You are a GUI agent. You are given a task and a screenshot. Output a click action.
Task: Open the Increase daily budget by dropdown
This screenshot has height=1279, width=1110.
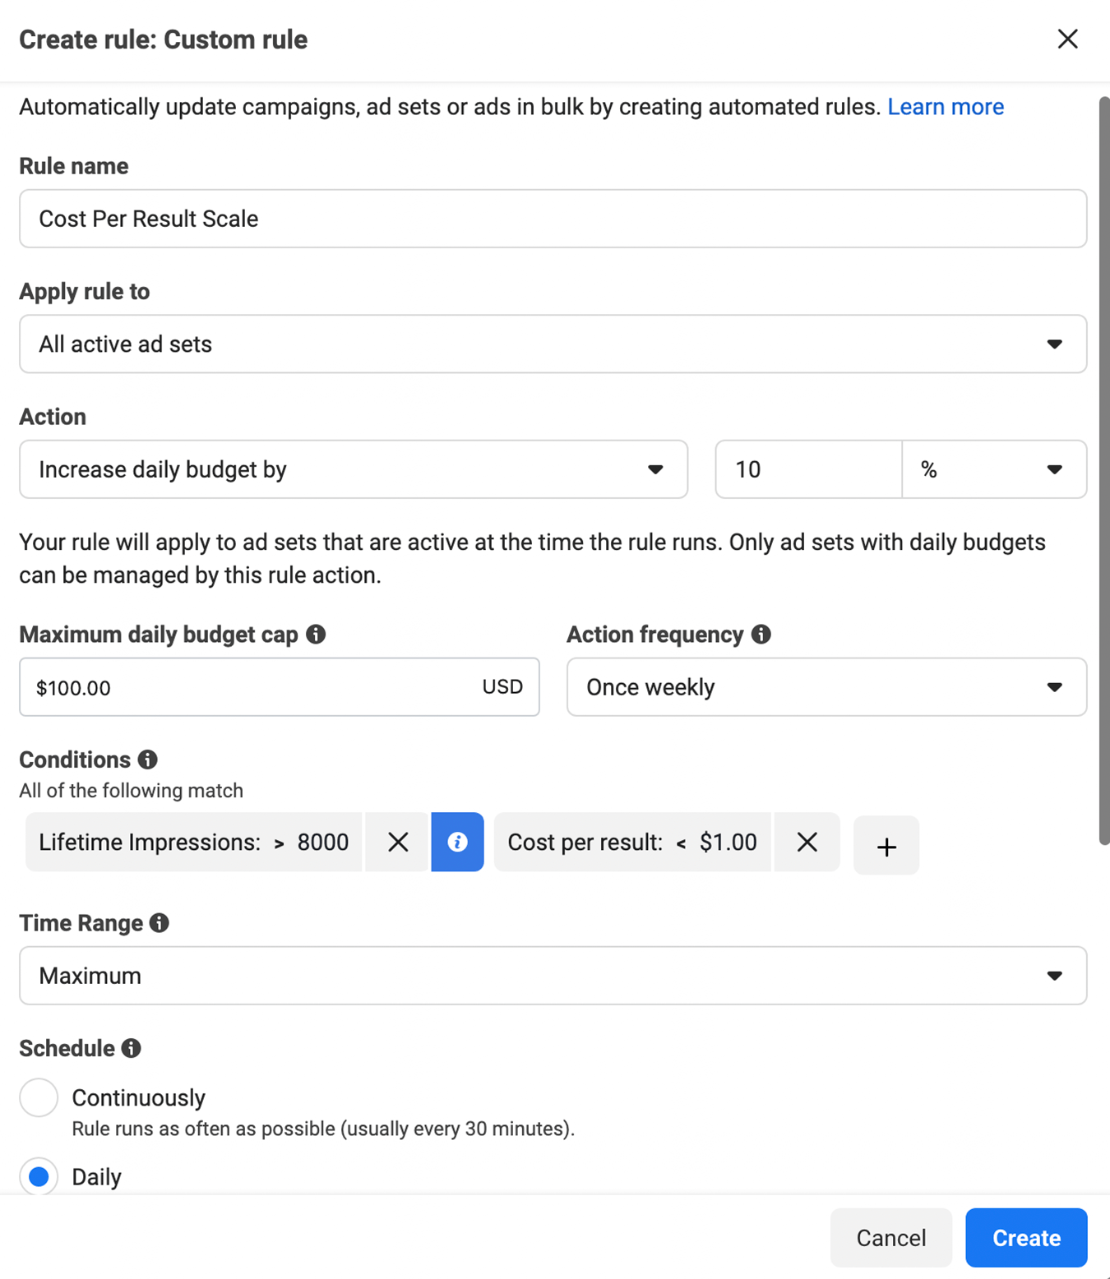354,469
